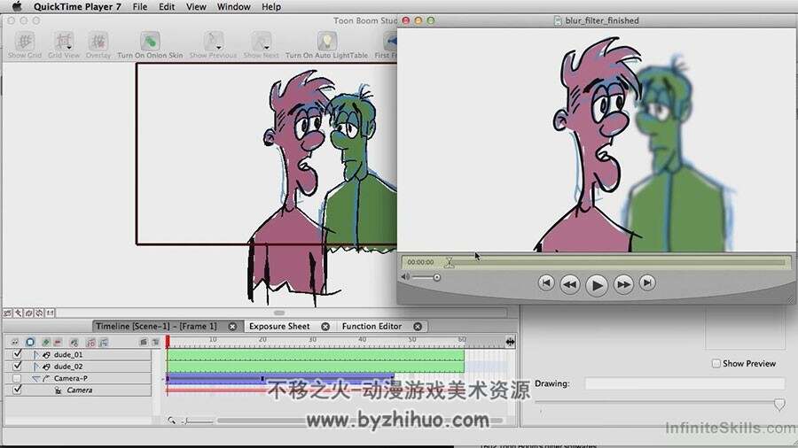Viewport: 798px width, 448px height.
Task: Click the fast-forward button in QuickTime
Action: click(x=623, y=284)
